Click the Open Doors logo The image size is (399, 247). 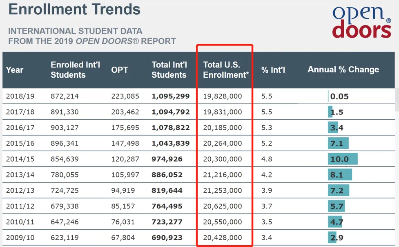pos(361,22)
